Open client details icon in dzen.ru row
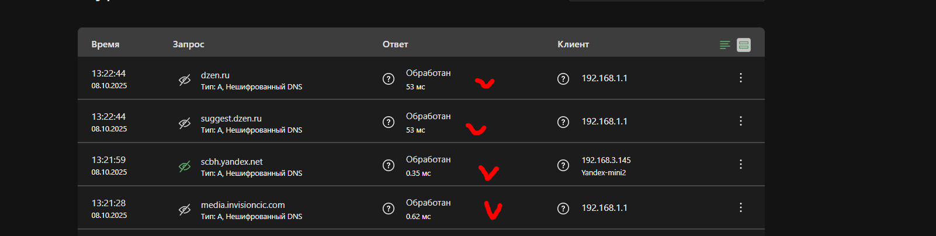This screenshot has width=936, height=236. tap(563, 79)
